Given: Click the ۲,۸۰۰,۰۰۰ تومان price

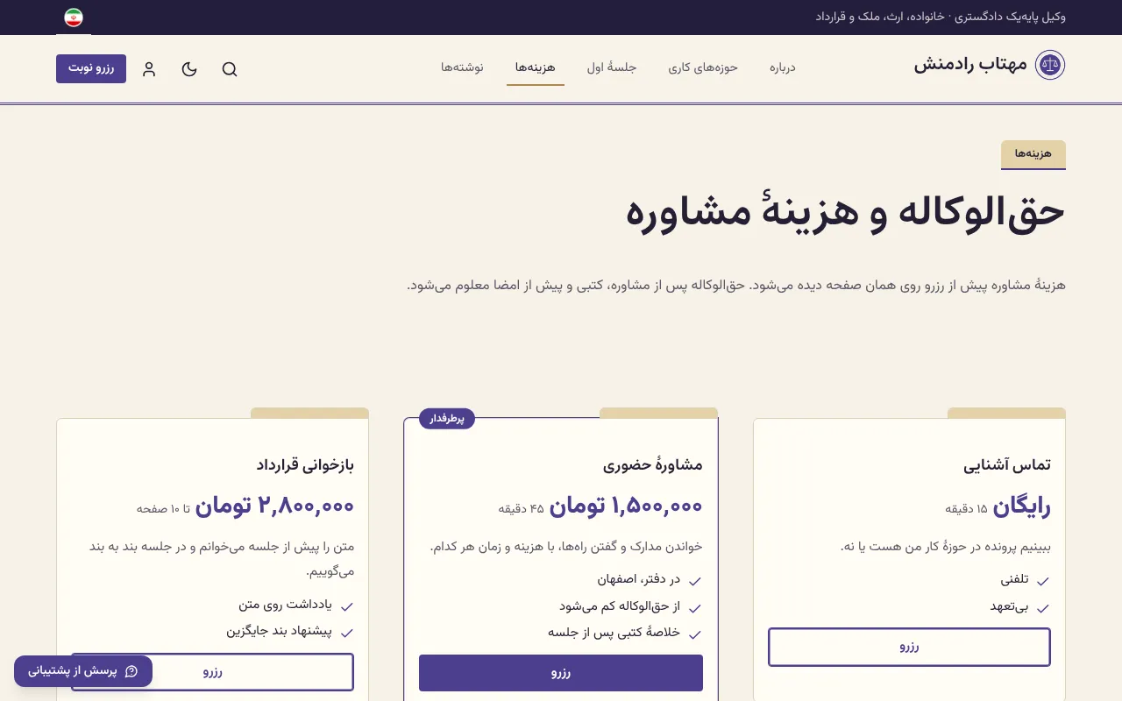Looking at the screenshot, I should point(274,506).
